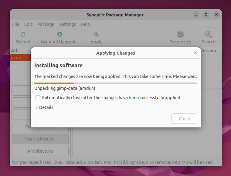Close the Applying Changes dialog with X
231x176 pixels.
coord(195,53)
